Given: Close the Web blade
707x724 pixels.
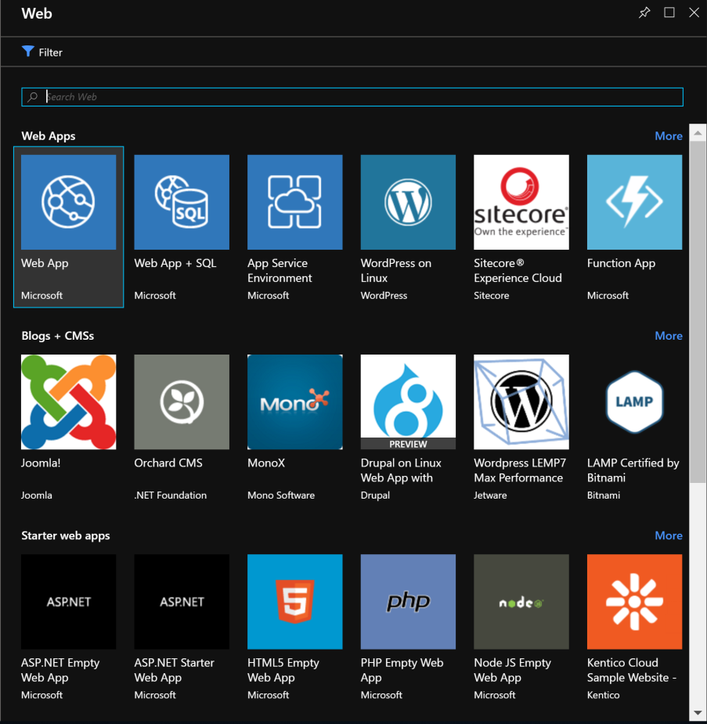Looking at the screenshot, I should pyautogui.click(x=694, y=13).
